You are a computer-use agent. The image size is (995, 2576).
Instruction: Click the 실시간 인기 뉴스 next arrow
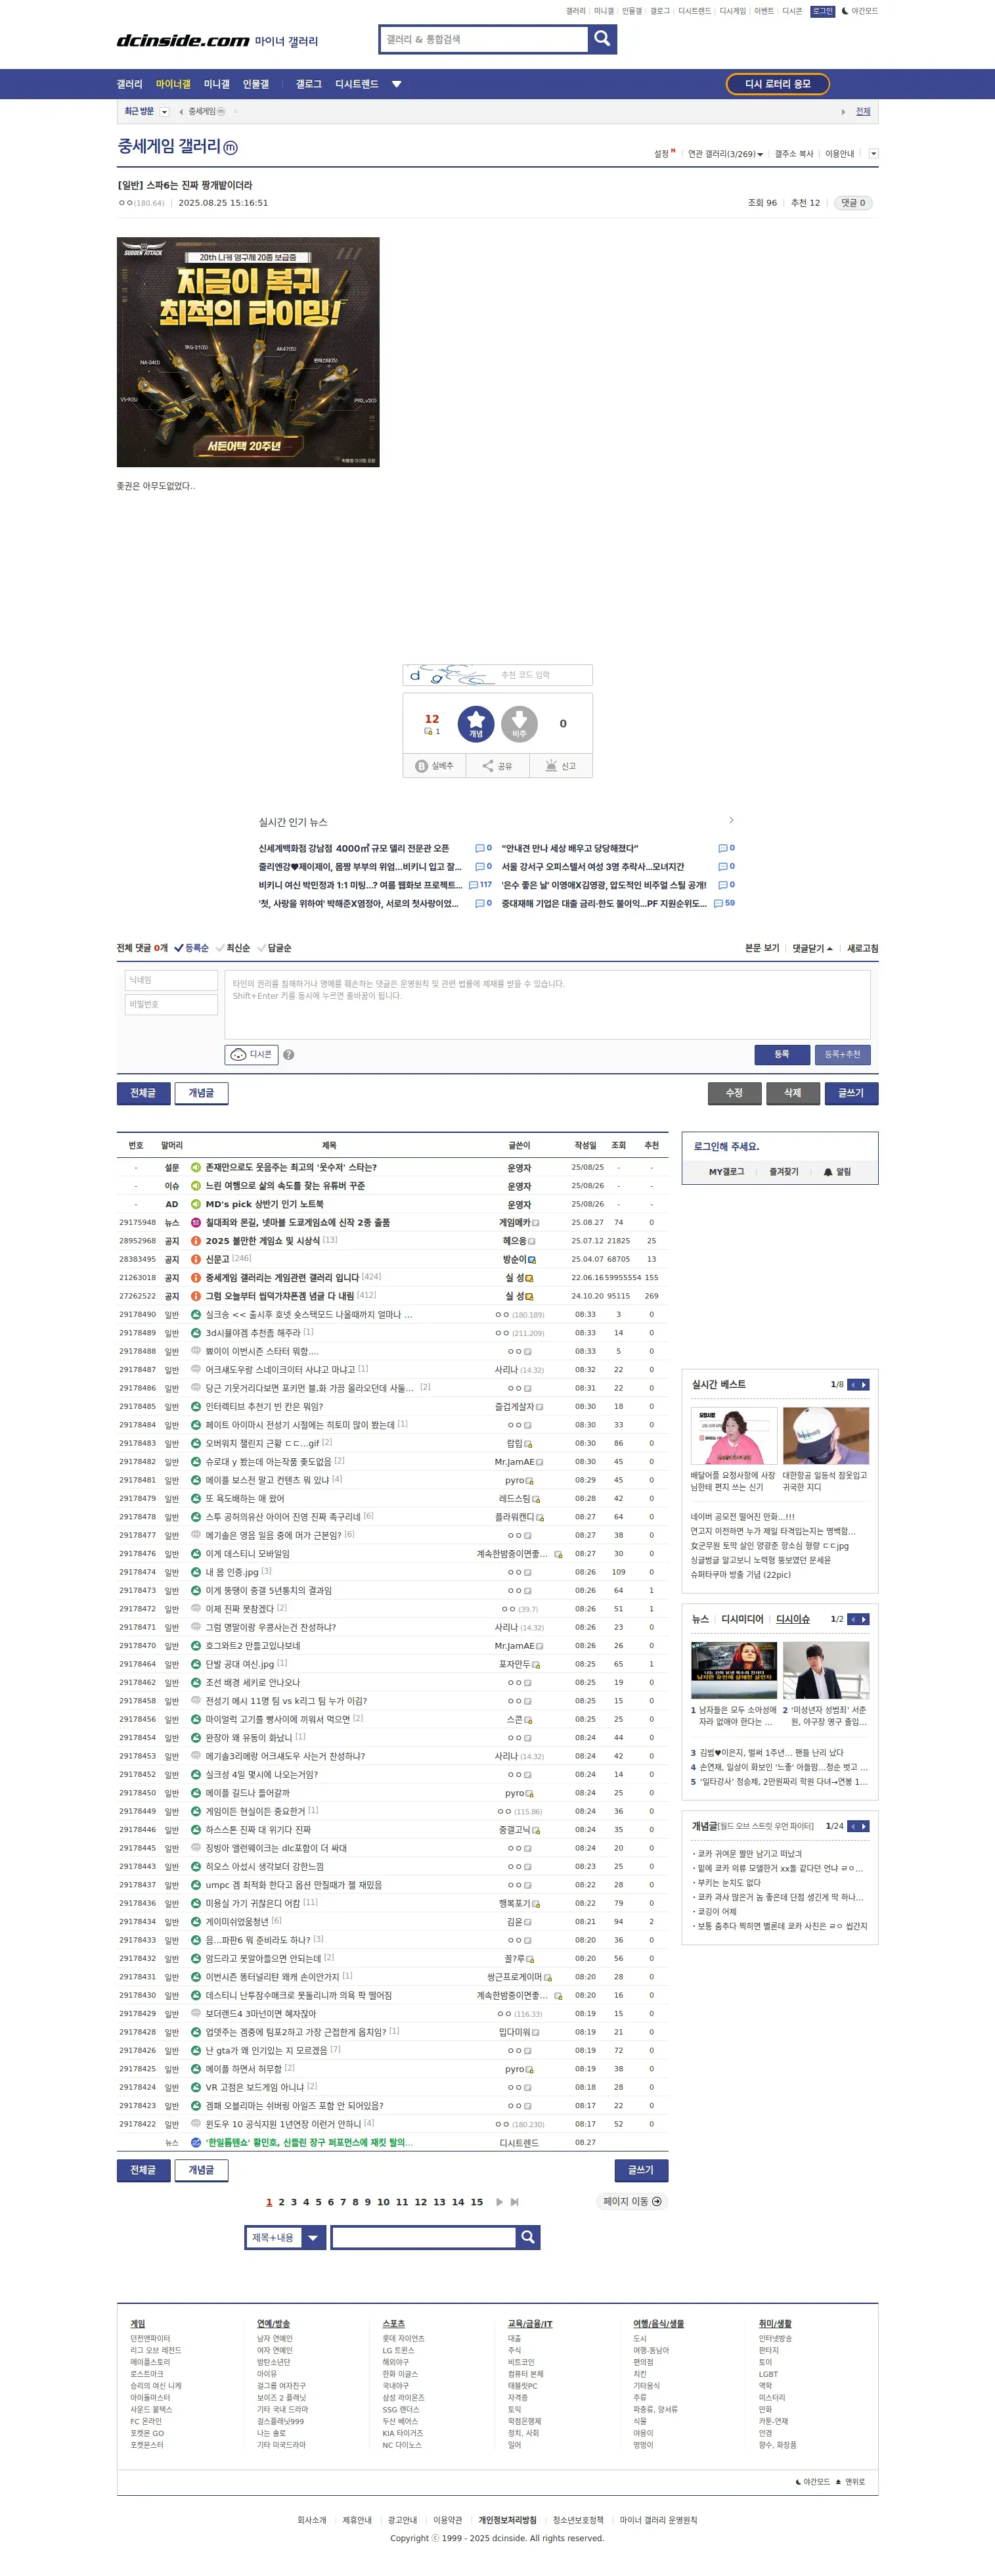[731, 820]
